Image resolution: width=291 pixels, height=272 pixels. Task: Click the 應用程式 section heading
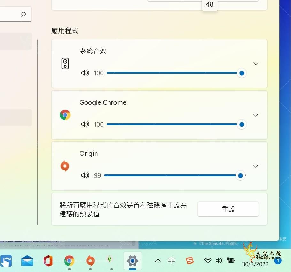(65, 31)
